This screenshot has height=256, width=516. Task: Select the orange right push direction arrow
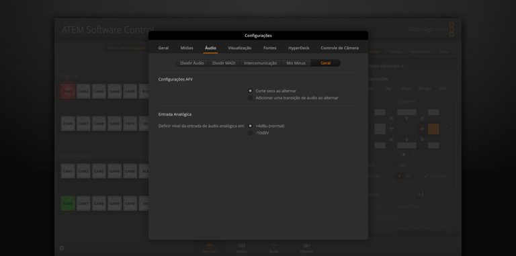tap(422, 129)
